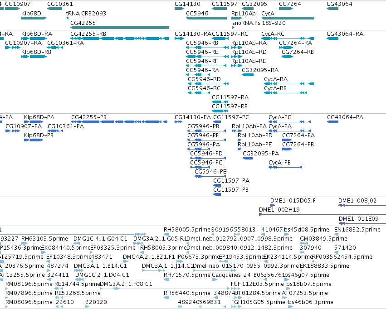The height and width of the screenshot is (309, 386).
Task: Select the CG42255 gene label
Action: click(83, 23)
